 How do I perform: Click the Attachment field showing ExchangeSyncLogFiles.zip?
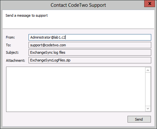(x=90, y=60)
